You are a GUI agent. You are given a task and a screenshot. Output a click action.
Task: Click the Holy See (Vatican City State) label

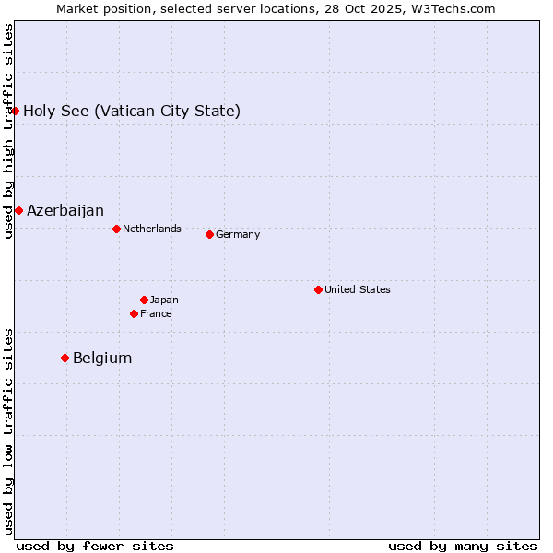(132, 112)
